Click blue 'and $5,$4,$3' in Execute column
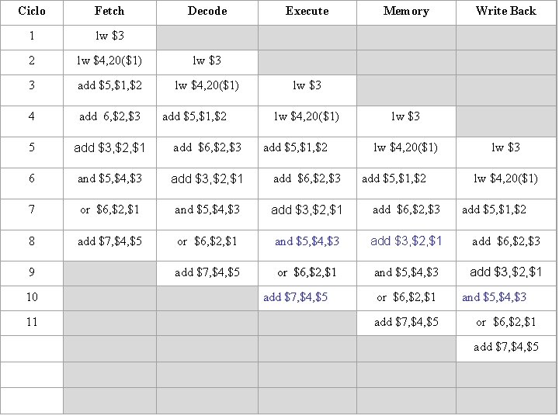The height and width of the screenshot is (419, 559). (x=307, y=241)
